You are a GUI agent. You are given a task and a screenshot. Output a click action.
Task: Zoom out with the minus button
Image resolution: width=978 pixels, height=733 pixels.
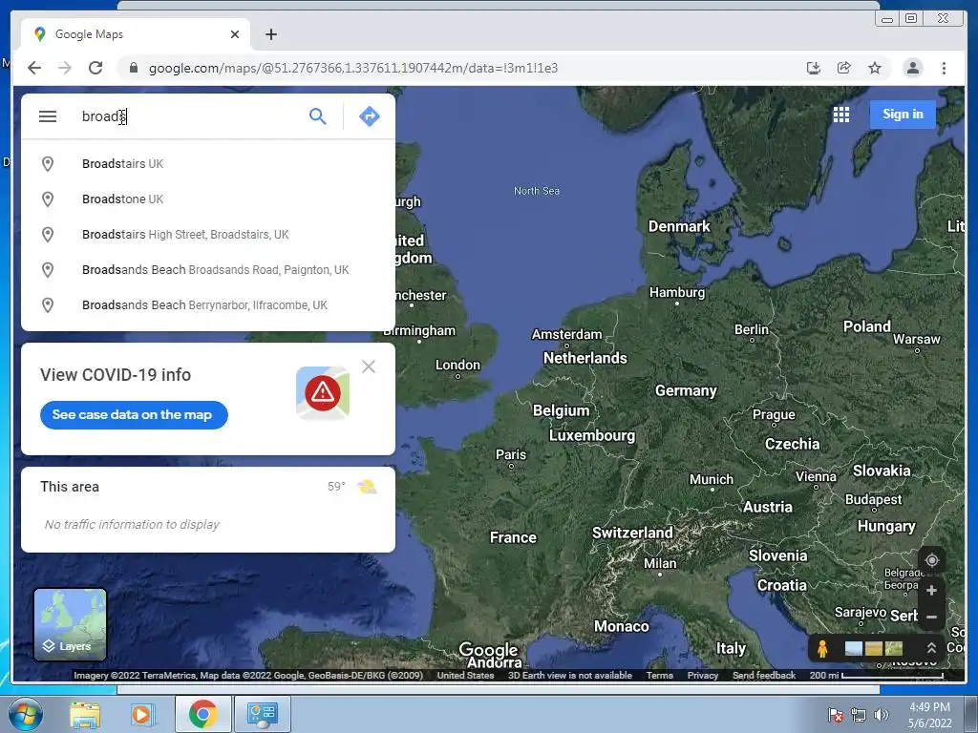coord(931,618)
